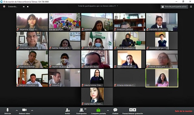The height and width of the screenshot is (115, 194).
Task: Expand video options arrow beside Detener video
Action: [32, 110]
